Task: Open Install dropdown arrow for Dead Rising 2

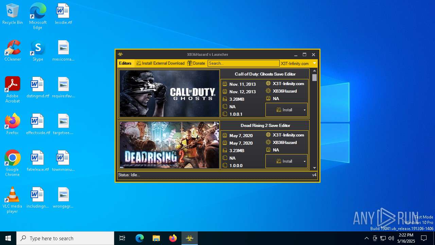Action: pos(304,161)
